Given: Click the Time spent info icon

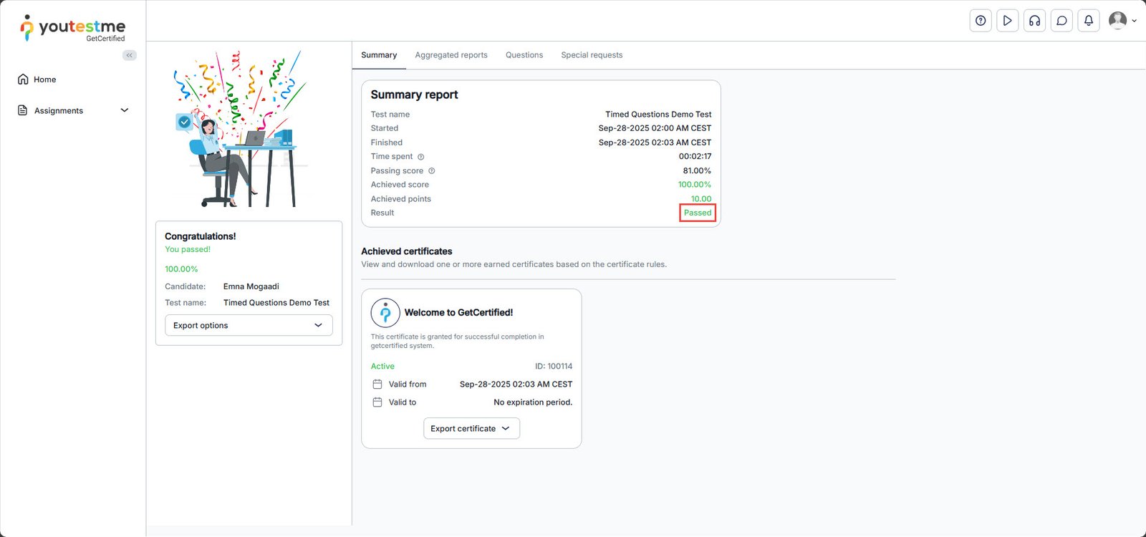Looking at the screenshot, I should 421,157.
